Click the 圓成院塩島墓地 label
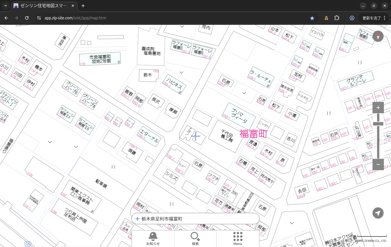Screen dimensions: 391x247 (x=151, y=51)
